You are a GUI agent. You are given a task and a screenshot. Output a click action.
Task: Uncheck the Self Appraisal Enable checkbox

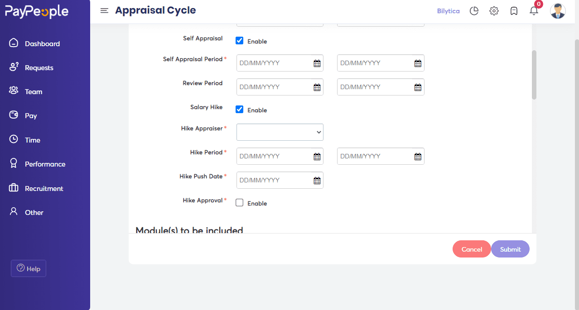coord(240,41)
